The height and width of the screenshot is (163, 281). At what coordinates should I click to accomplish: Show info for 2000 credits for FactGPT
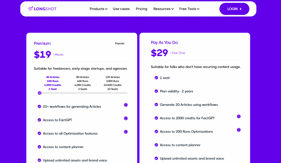coord(239,116)
